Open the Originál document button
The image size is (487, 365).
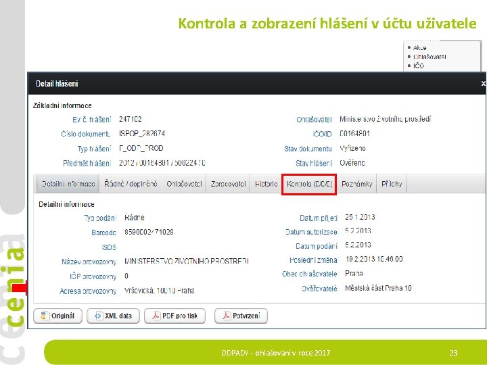point(57,316)
